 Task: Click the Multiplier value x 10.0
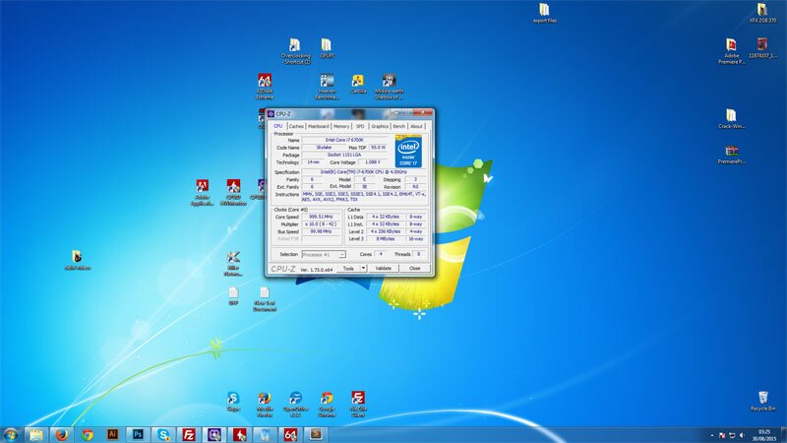point(321,224)
